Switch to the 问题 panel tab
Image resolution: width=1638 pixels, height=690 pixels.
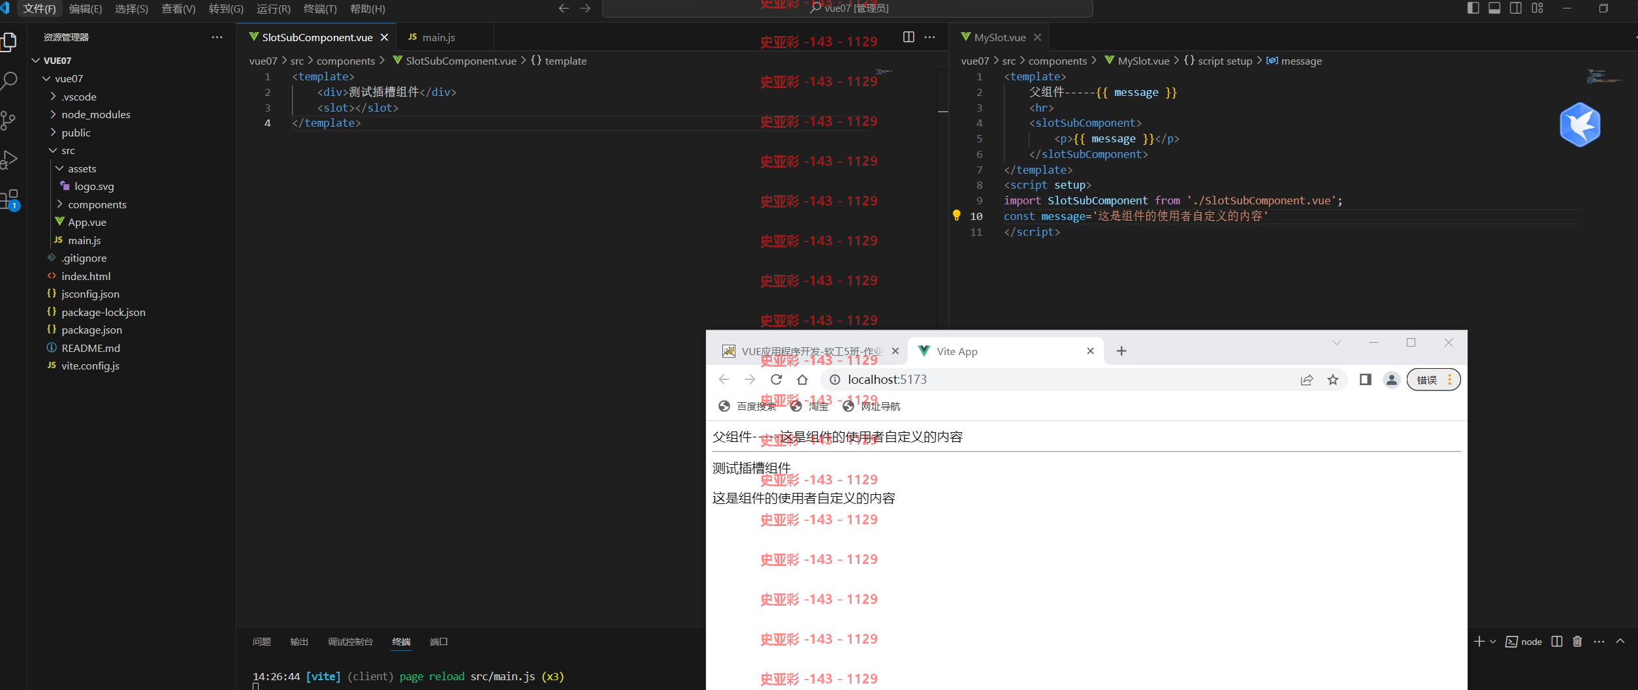click(x=262, y=642)
